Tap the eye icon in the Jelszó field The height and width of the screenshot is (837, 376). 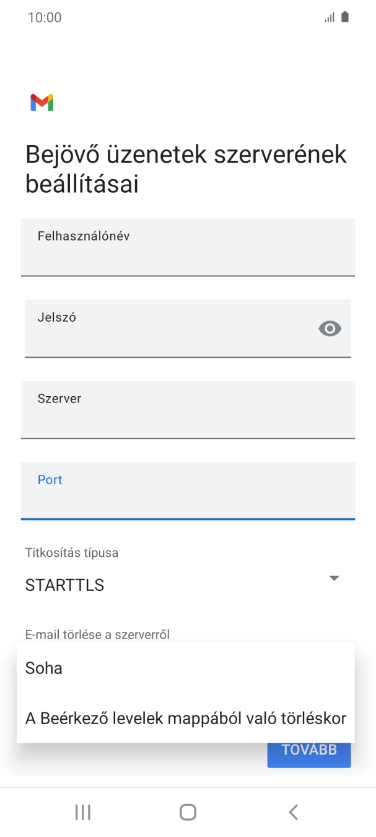click(x=329, y=329)
